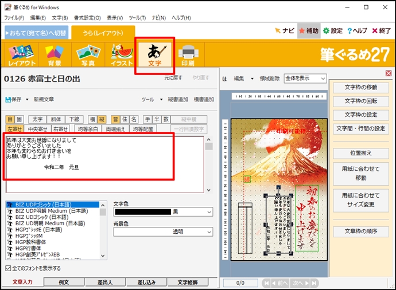Go to next page 次へ
The width and height of the screenshot is (396, 290).
pyautogui.click(x=301, y=283)
